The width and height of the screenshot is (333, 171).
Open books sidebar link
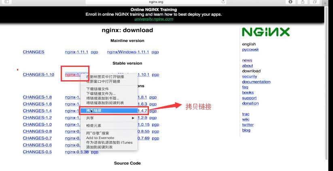(x=248, y=92)
